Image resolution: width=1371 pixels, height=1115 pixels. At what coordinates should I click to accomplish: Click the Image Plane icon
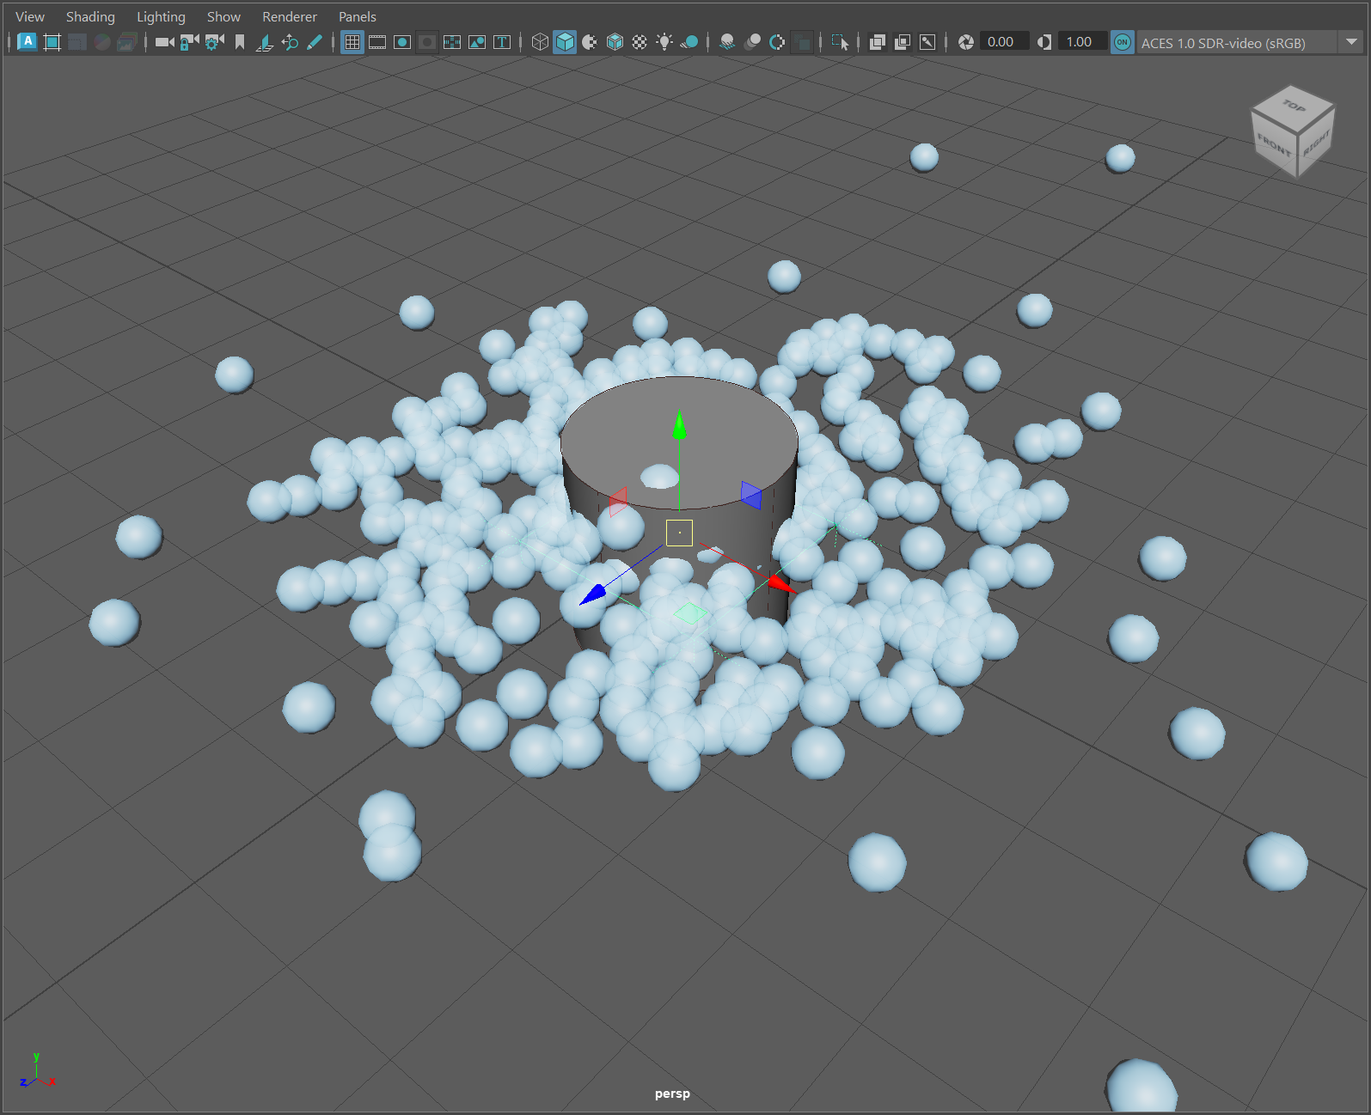tap(265, 42)
